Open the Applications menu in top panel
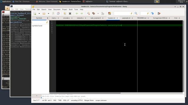This screenshot has height=105, width=188. (x=6, y=1)
